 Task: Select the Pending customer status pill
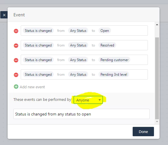[x=114, y=60]
